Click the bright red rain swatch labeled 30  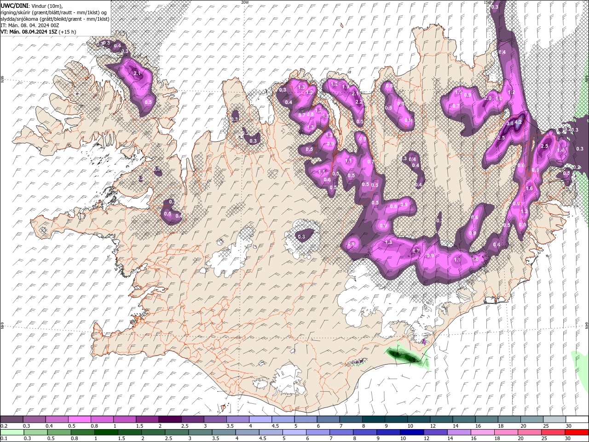576,432
